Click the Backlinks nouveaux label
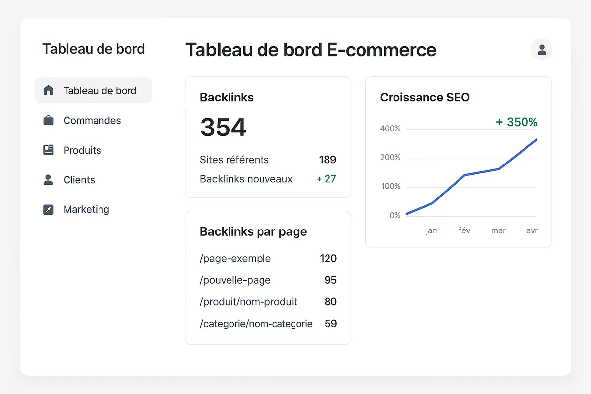Image resolution: width=591 pixels, height=394 pixels. click(x=246, y=179)
